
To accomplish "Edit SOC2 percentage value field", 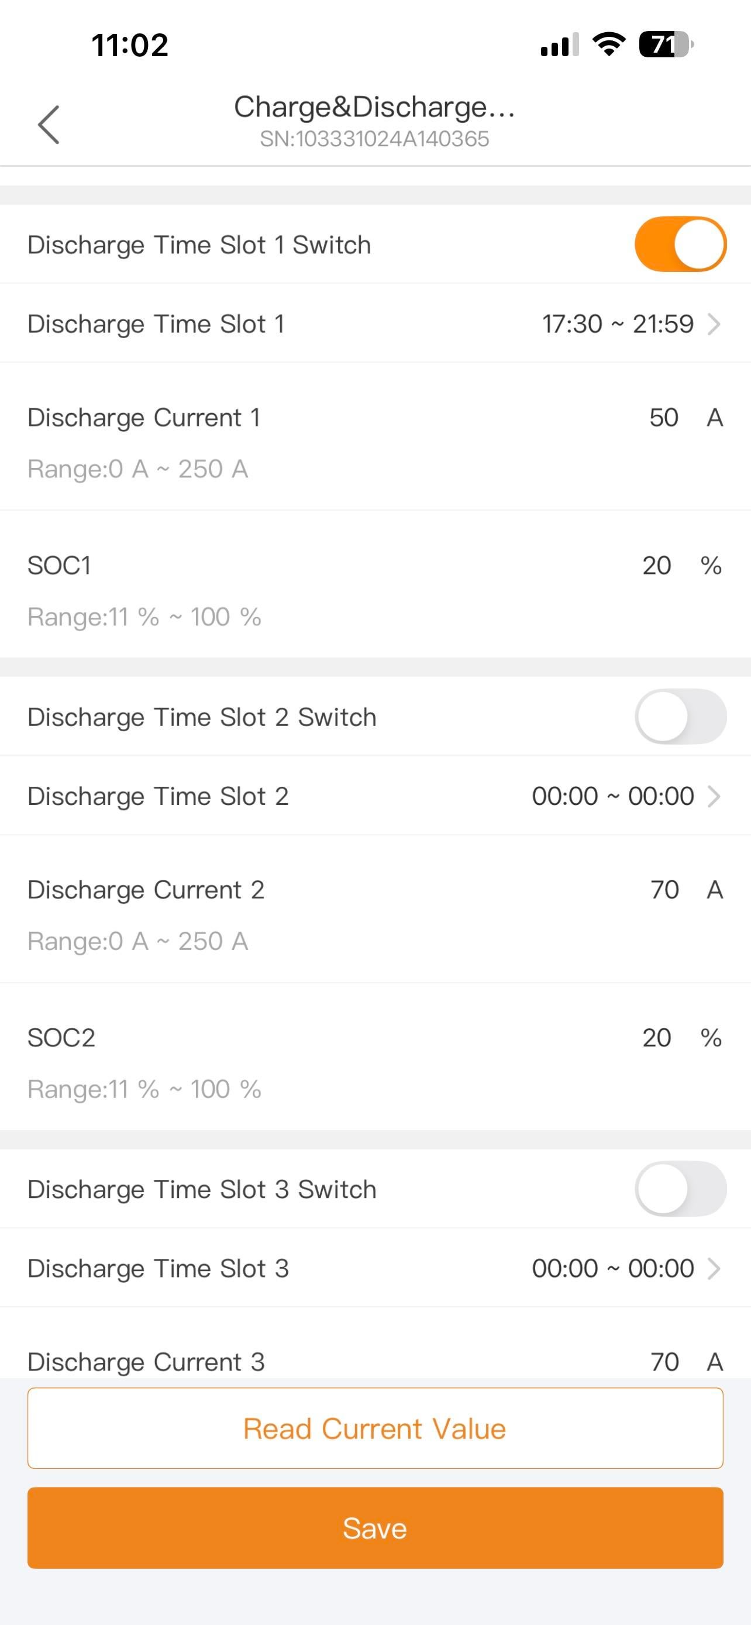I will point(656,1038).
